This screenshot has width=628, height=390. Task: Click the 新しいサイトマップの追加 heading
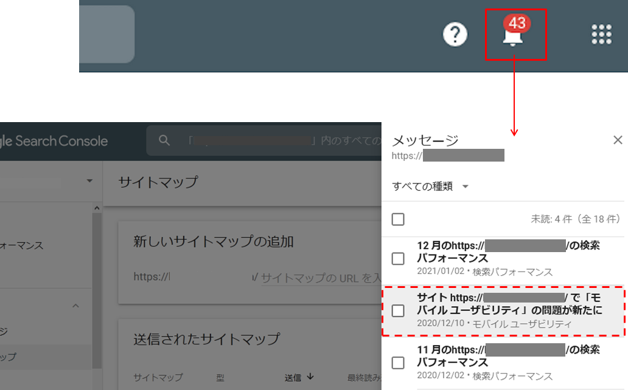pos(214,242)
